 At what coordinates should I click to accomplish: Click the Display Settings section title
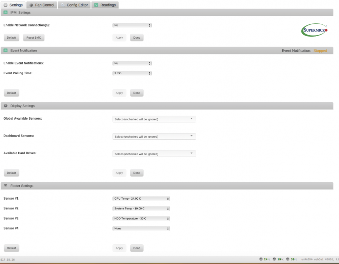[22, 106]
